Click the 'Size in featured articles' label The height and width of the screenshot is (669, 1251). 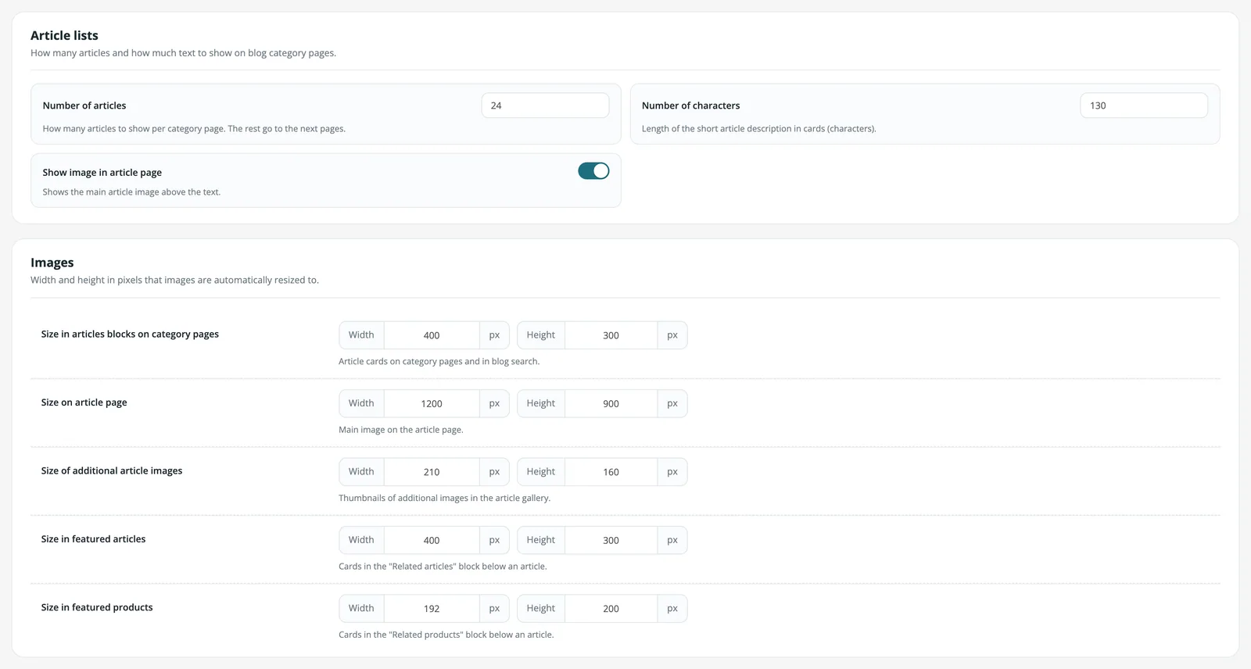coord(93,539)
